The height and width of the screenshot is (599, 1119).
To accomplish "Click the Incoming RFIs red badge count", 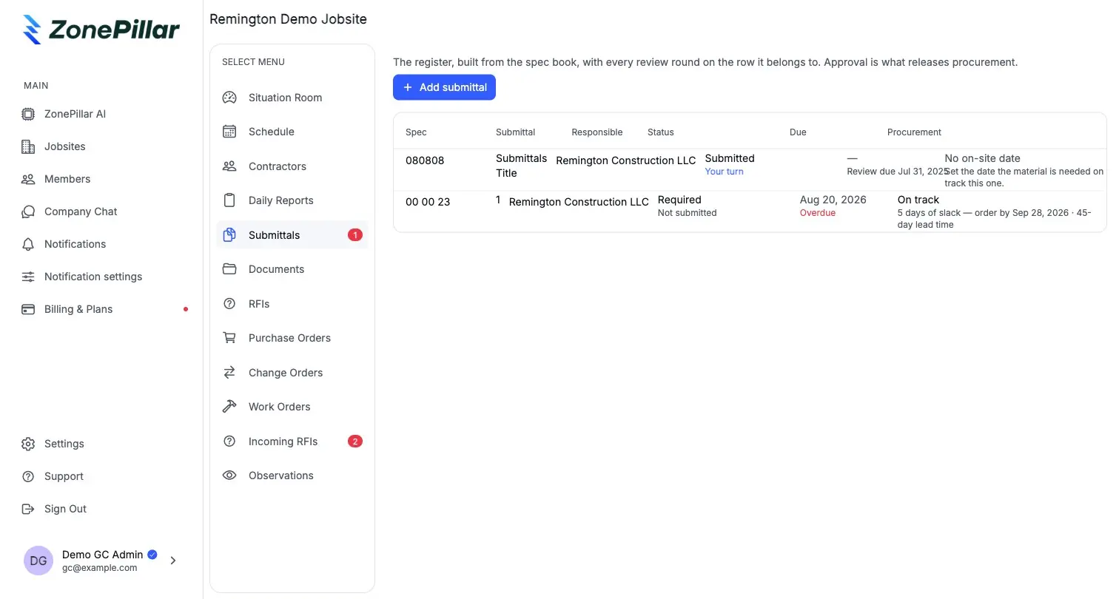I will pos(355,441).
